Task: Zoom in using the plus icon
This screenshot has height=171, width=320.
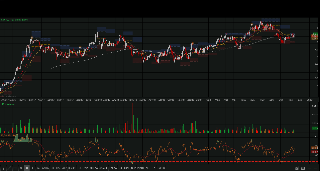Action: (x=315, y=168)
